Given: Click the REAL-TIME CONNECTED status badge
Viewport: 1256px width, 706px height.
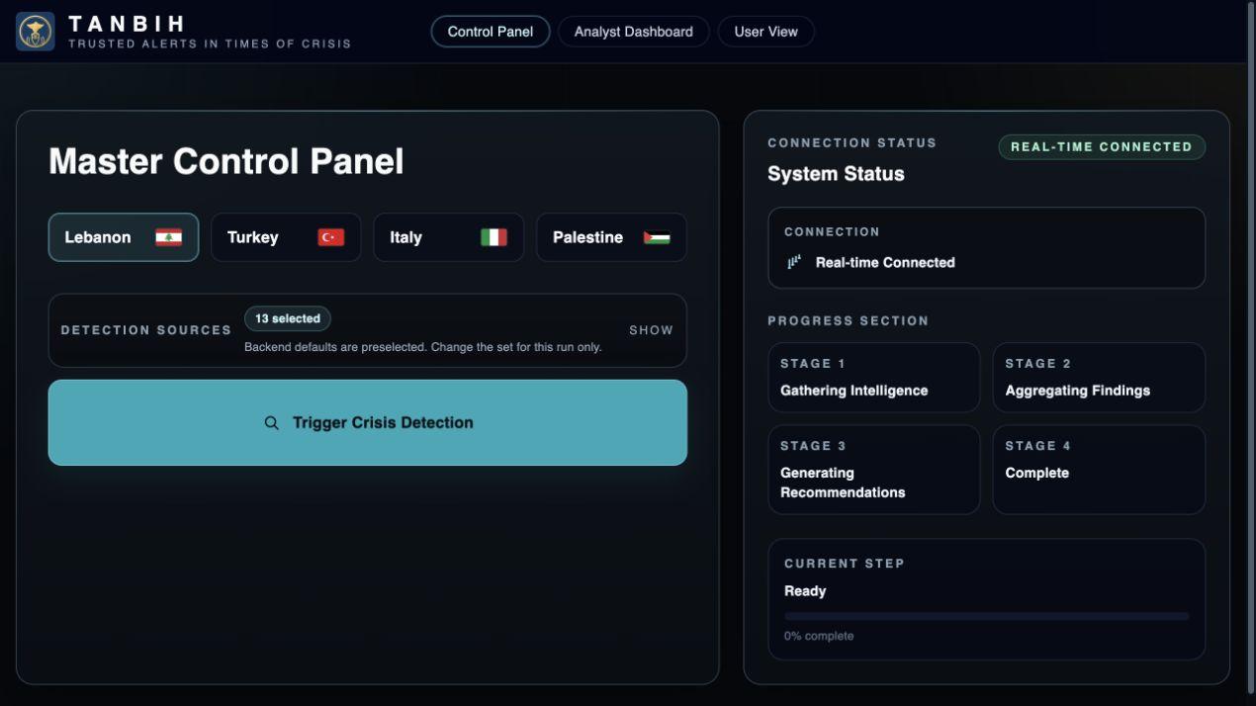Looking at the screenshot, I should tap(1102, 146).
